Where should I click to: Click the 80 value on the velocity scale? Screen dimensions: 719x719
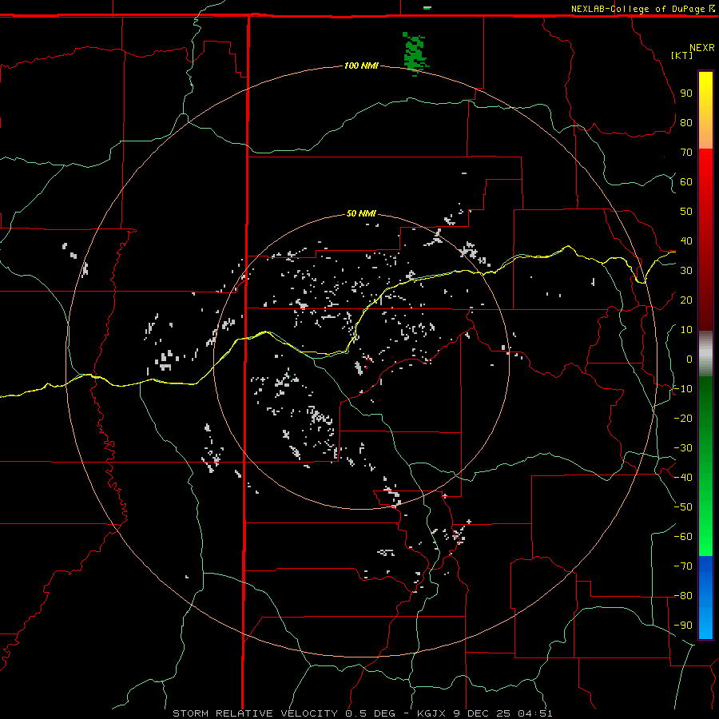point(686,123)
